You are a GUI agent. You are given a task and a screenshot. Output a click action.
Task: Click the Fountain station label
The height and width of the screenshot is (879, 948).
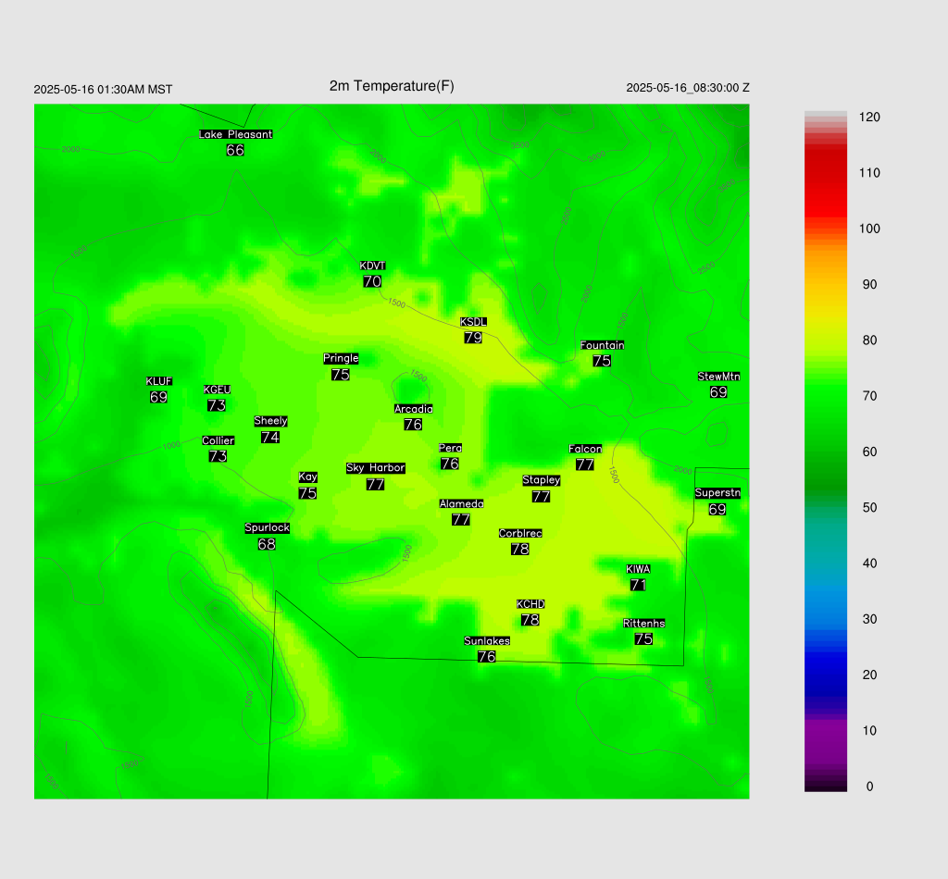(x=602, y=345)
